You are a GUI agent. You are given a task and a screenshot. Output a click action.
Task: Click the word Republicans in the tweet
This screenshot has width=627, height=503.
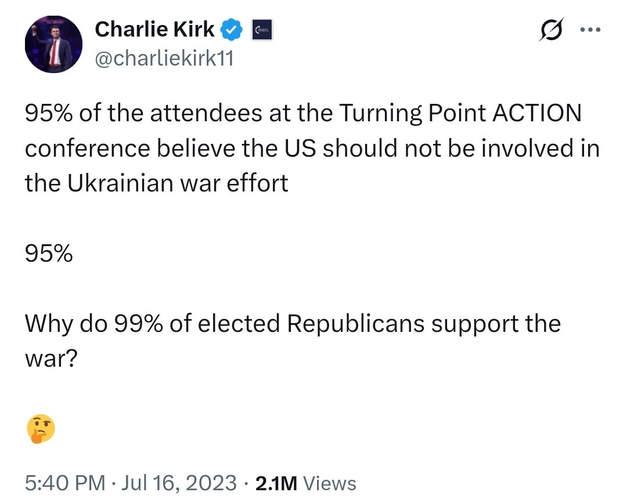[355, 323]
